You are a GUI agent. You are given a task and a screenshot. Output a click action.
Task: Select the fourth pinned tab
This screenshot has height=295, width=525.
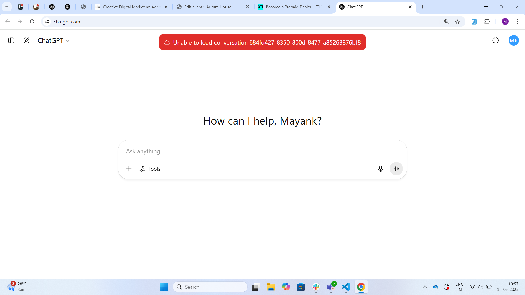pyautogui.click(x=68, y=7)
